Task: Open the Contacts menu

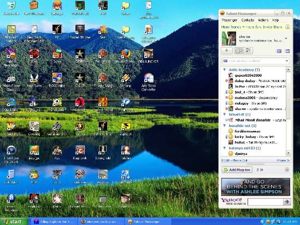Action: [248, 20]
